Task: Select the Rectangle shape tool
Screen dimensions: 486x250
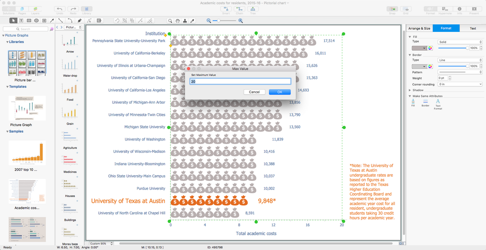Action: click(x=29, y=21)
